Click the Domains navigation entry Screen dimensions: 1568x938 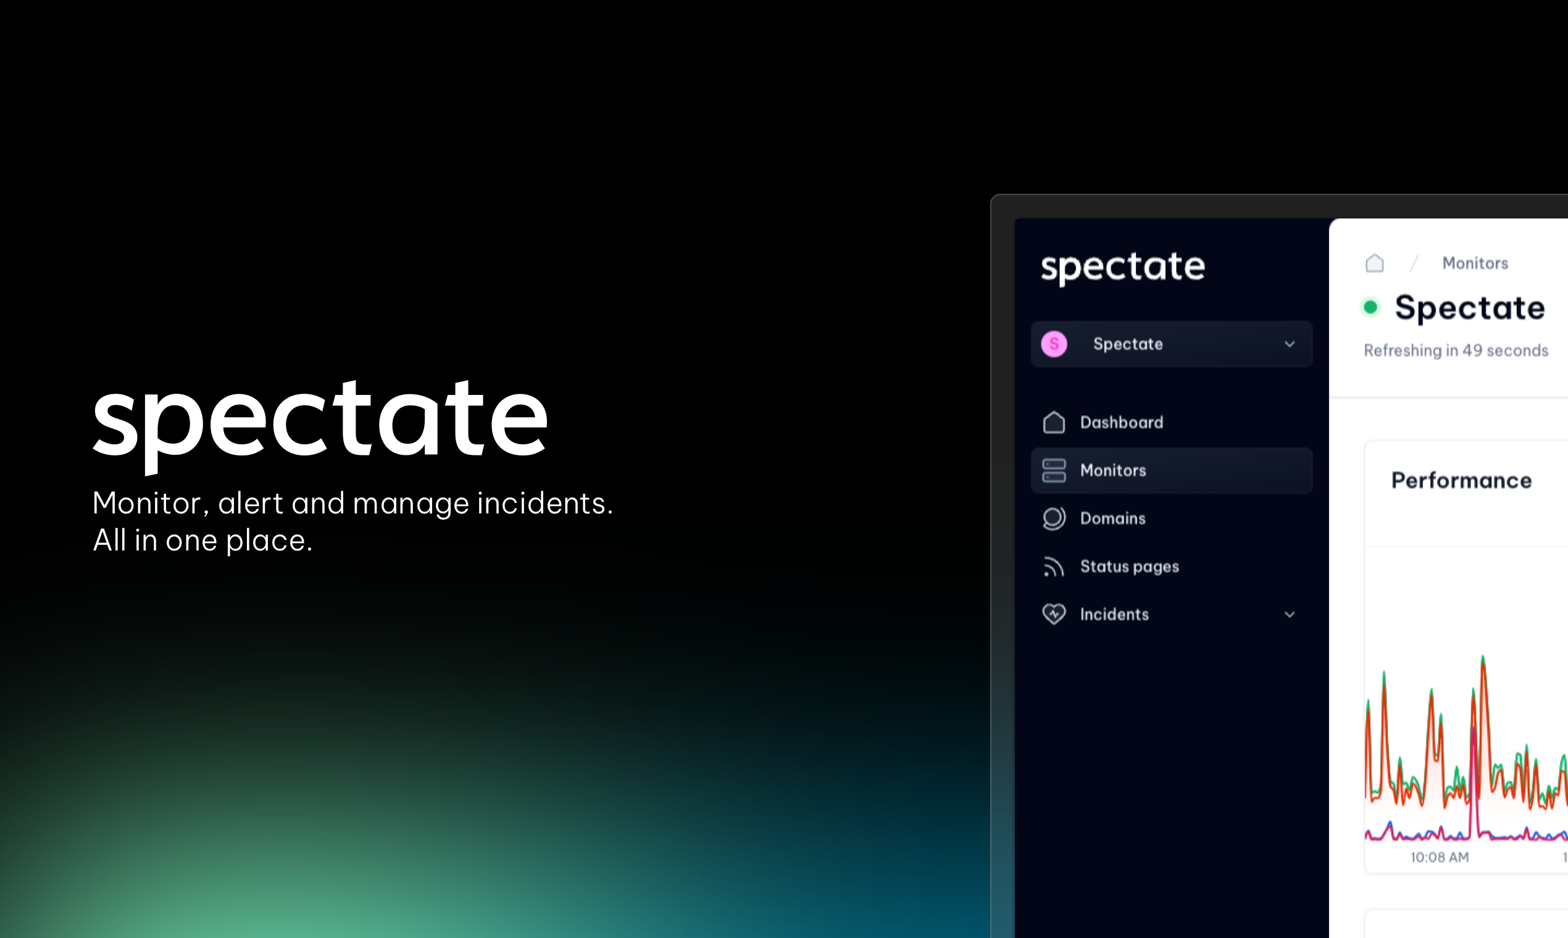click(x=1113, y=518)
